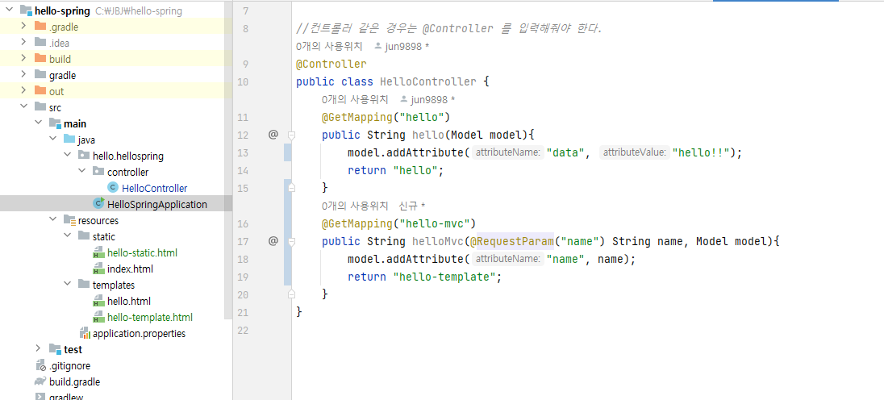Collapse the main folder
884x400 pixels.
point(38,123)
